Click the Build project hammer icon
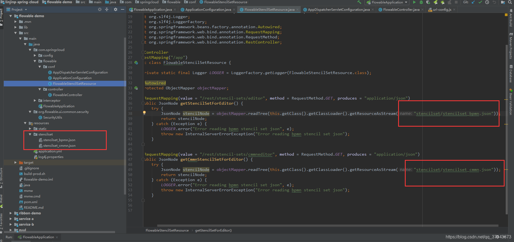Viewport: 514px width, 242px height. click(359, 2)
